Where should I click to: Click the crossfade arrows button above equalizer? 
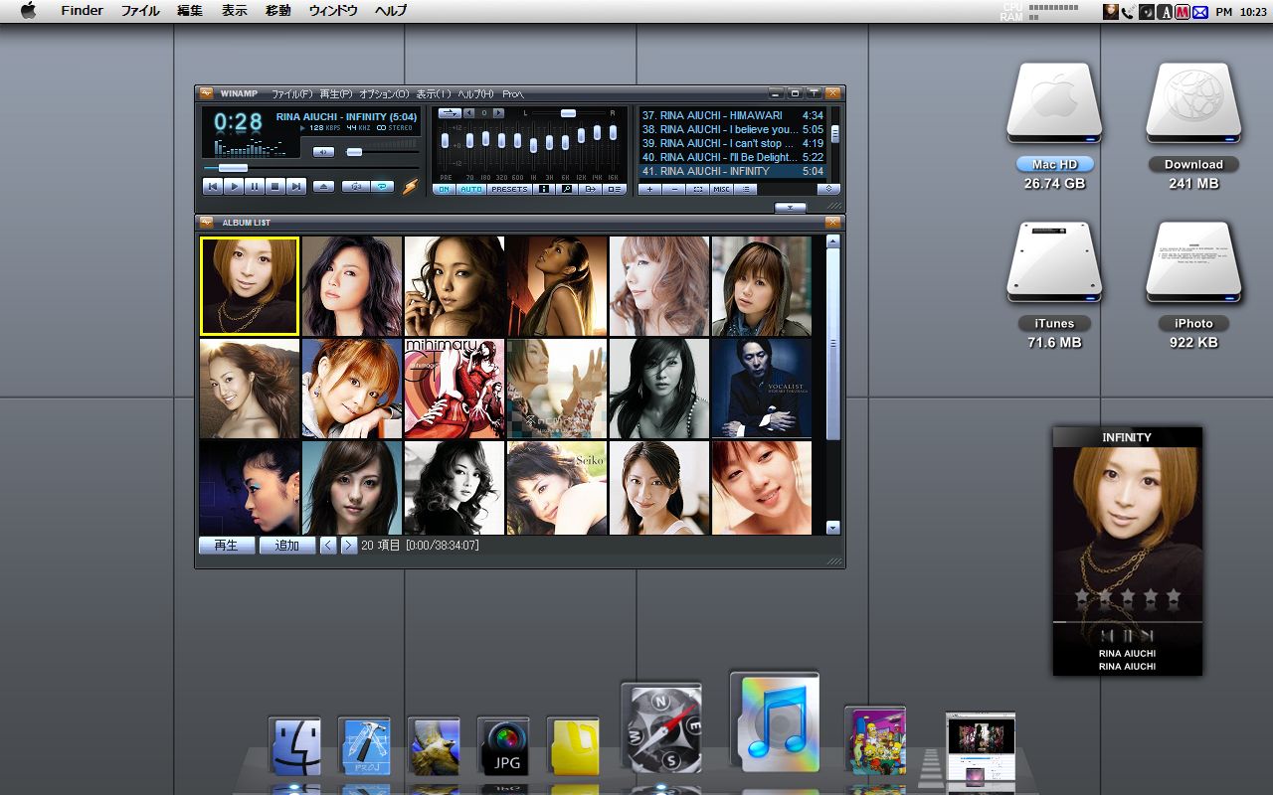(x=449, y=112)
